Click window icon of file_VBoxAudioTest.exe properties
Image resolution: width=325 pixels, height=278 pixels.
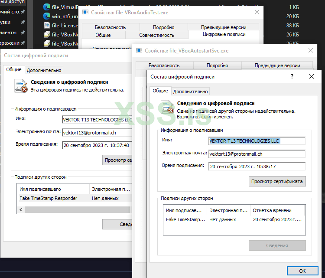click(x=85, y=12)
